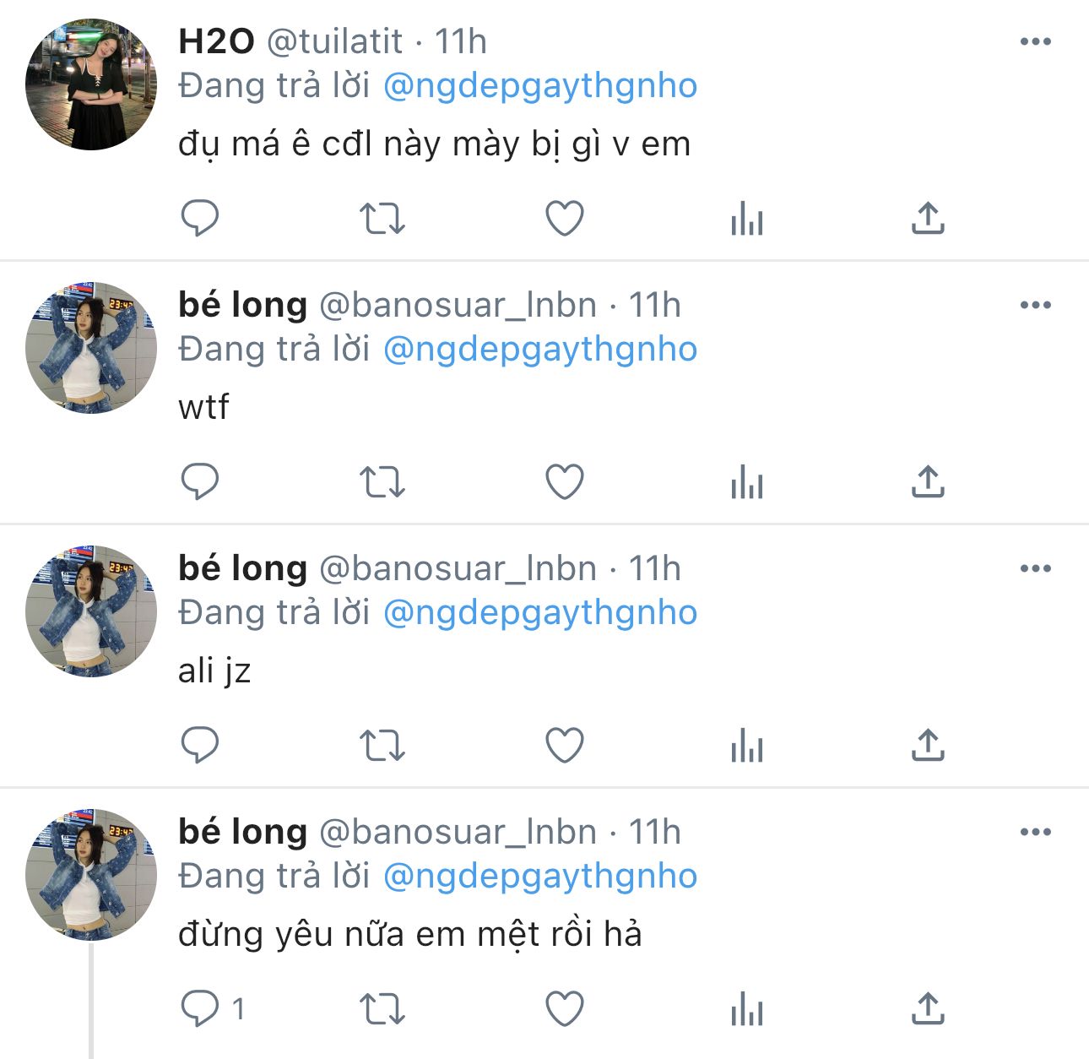View analytics for "ali jz" tweet
The width and height of the screenshot is (1089, 1059).
747,746
